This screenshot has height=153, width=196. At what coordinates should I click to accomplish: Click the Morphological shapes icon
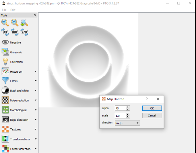[5, 110]
